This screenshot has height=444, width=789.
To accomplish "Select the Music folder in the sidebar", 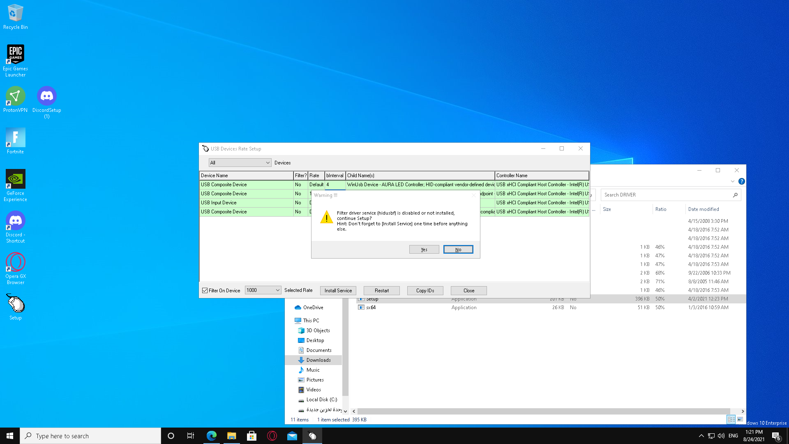I will [314, 370].
